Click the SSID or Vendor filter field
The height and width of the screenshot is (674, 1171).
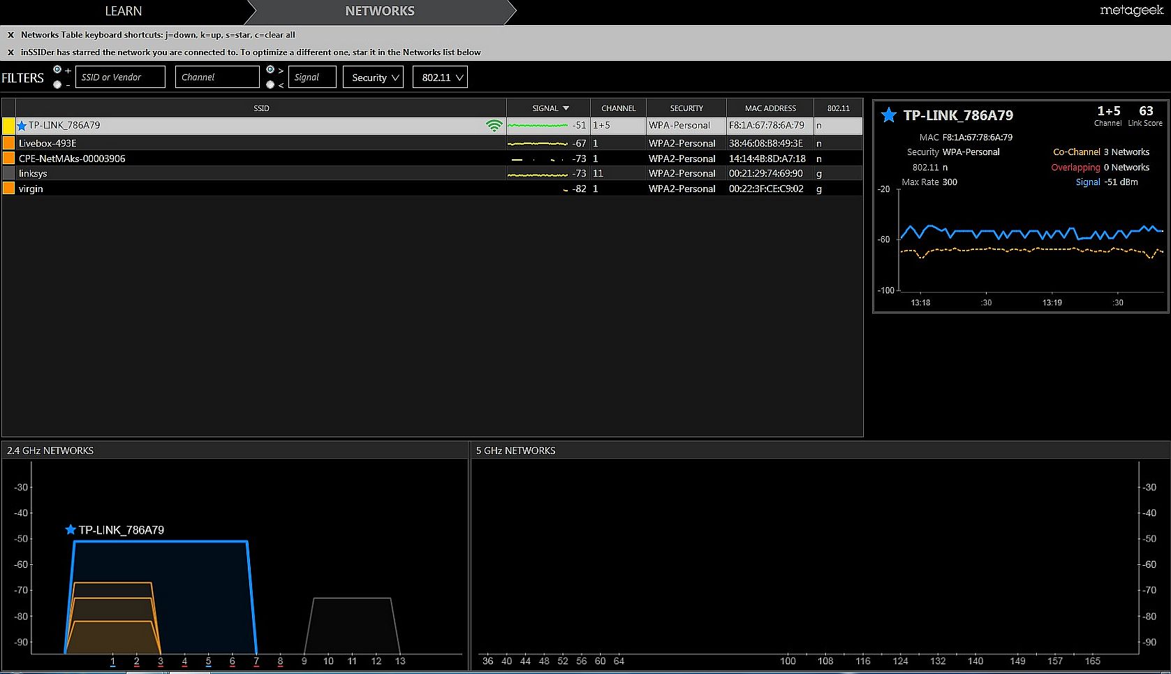pos(120,77)
